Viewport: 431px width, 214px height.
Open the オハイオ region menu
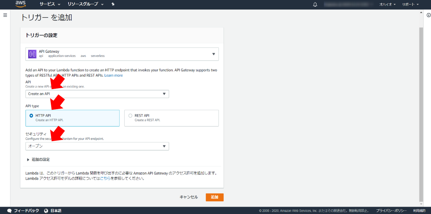click(387, 5)
